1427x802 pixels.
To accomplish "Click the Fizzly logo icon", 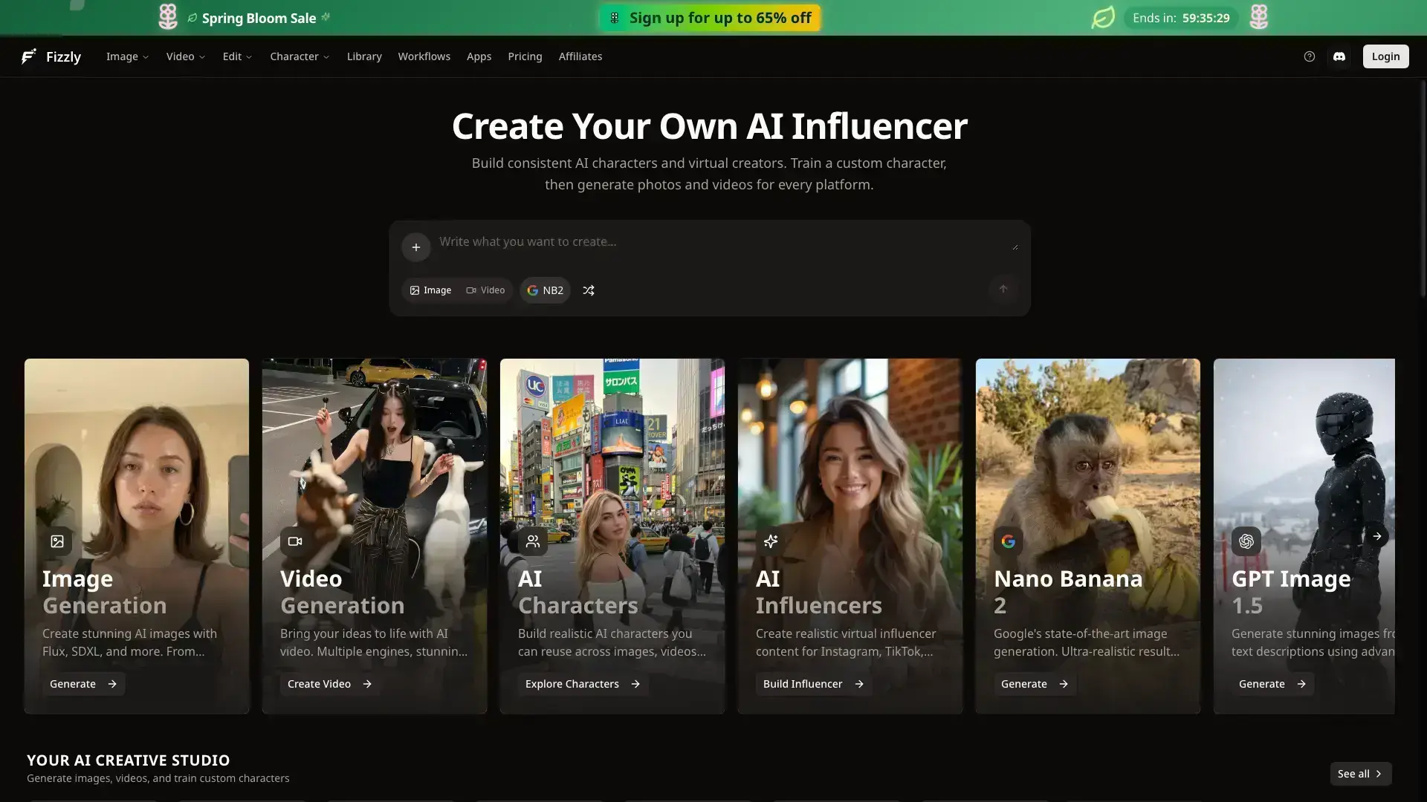I will coord(29,56).
